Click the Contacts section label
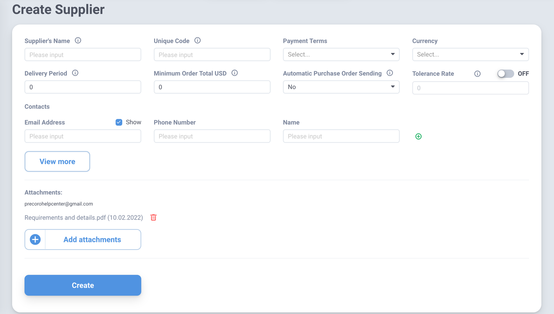Viewport: 554px width, 314px height. (x=37, y=107)
